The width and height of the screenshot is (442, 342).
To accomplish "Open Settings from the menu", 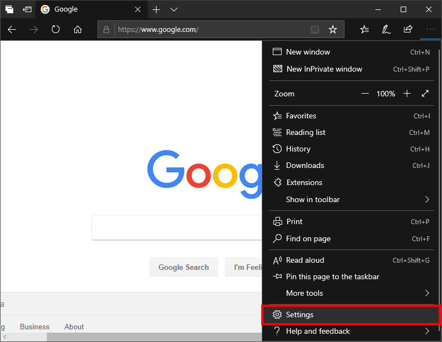I will pyautogui.click(x=351, y=314).
